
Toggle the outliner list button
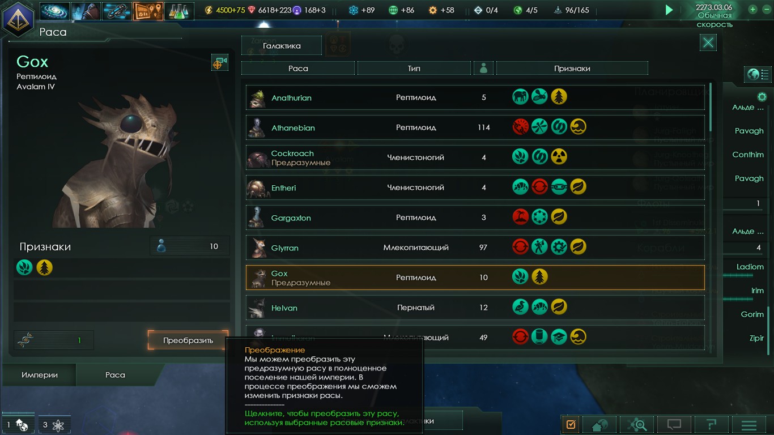(758, 74)
